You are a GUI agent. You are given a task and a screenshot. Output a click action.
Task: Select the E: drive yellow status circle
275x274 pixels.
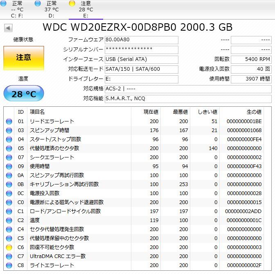point(72,3)
